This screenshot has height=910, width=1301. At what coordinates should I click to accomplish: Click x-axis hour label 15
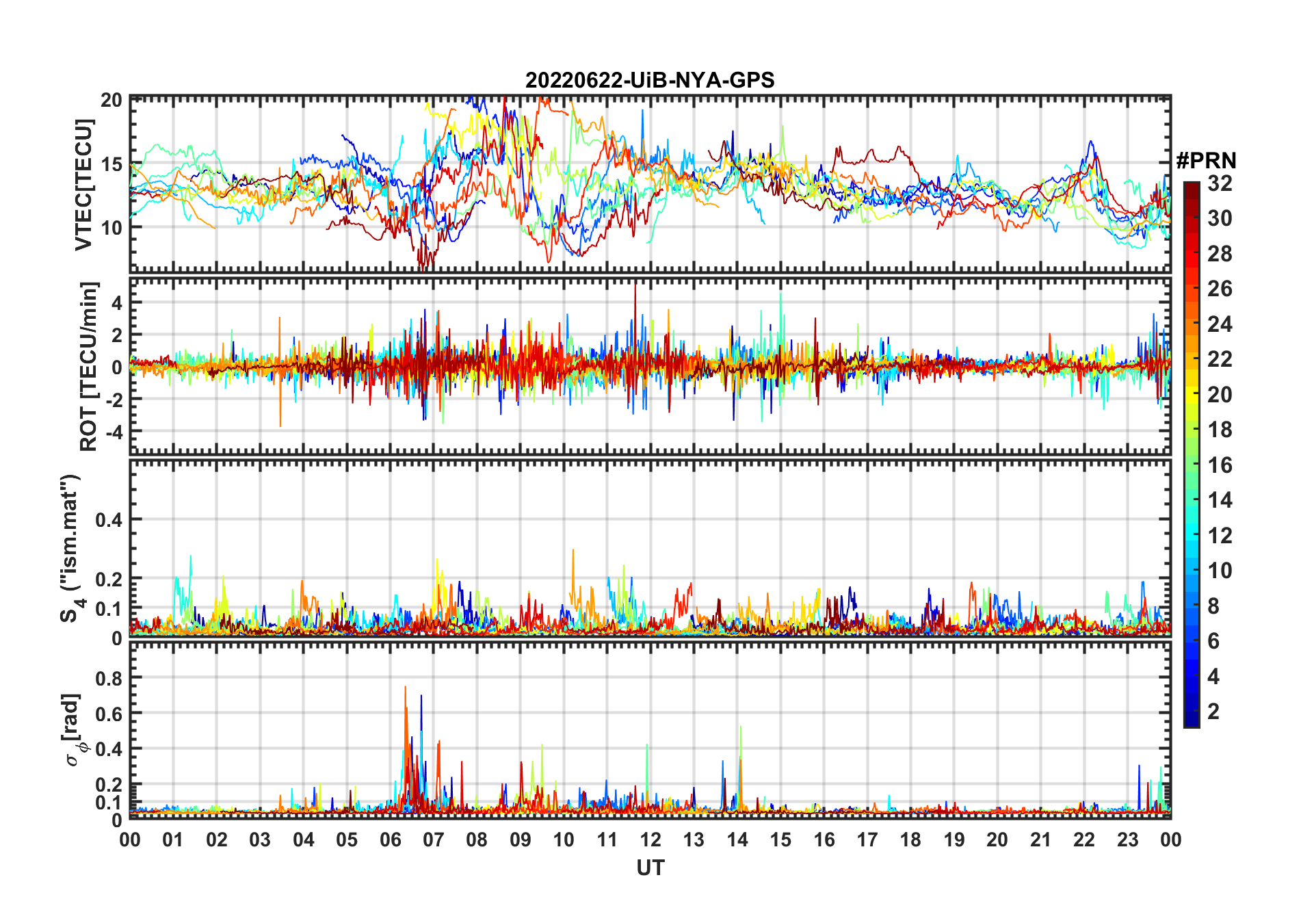click(780, 840)
